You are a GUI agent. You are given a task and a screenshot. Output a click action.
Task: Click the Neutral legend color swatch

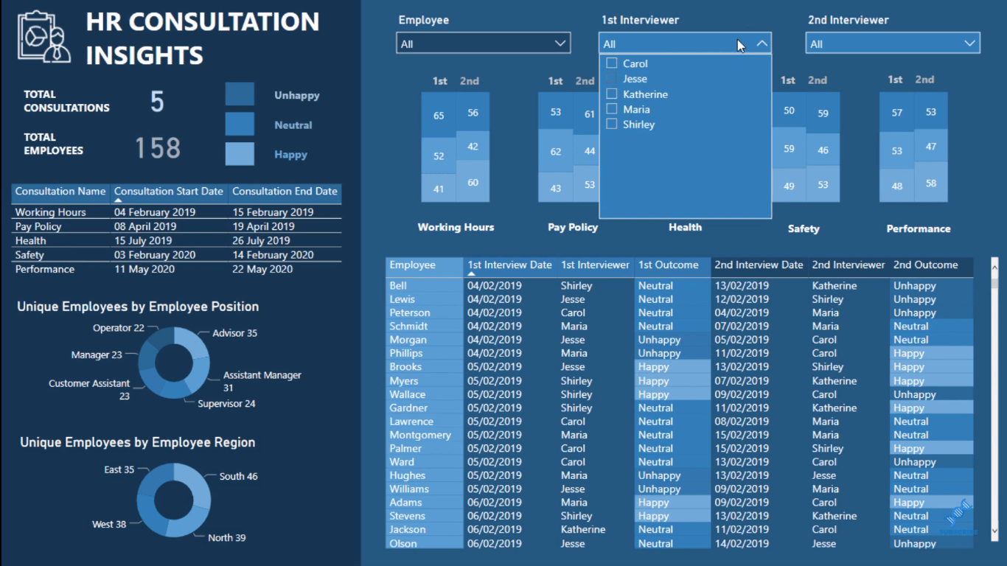(240, 124)
